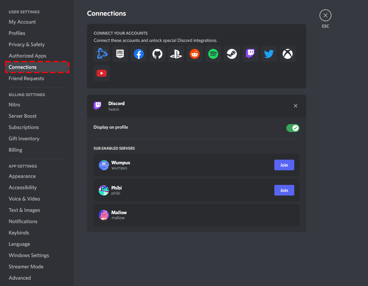Connect a Battle.net account
Screen dimensions: 368x286
coord(102,54)
